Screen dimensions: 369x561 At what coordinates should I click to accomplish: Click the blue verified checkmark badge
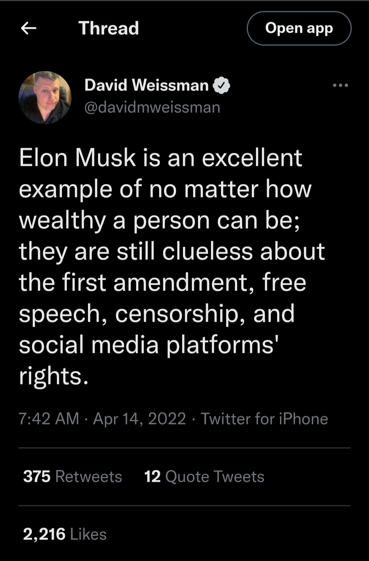(221, 85)
